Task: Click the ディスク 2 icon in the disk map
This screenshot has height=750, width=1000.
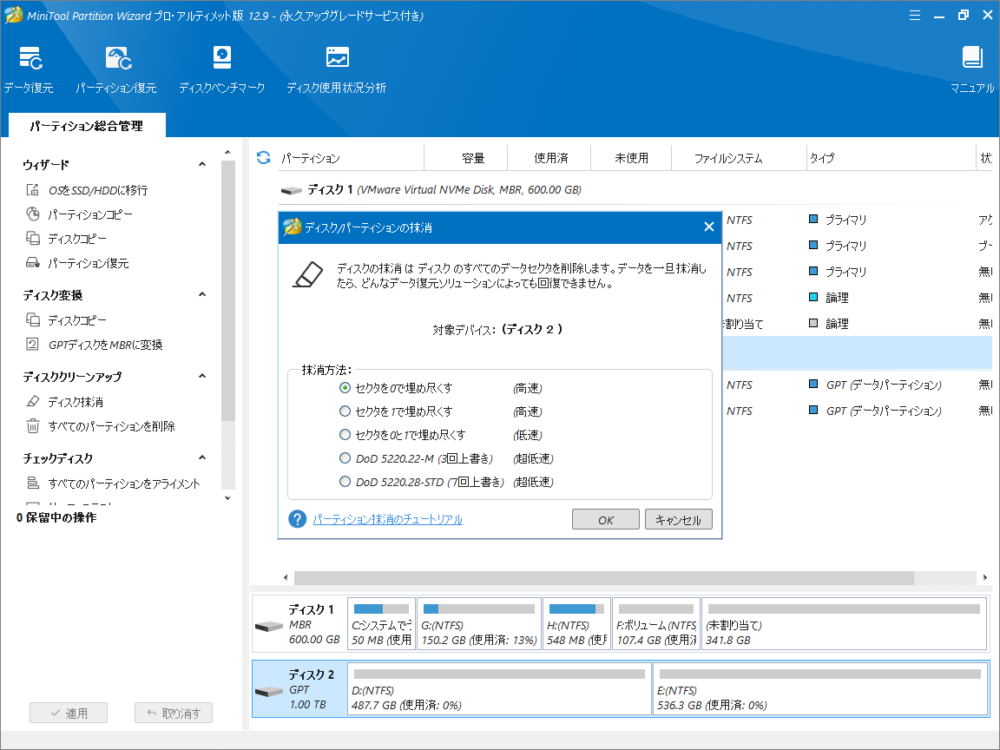Action: (268, 691)
